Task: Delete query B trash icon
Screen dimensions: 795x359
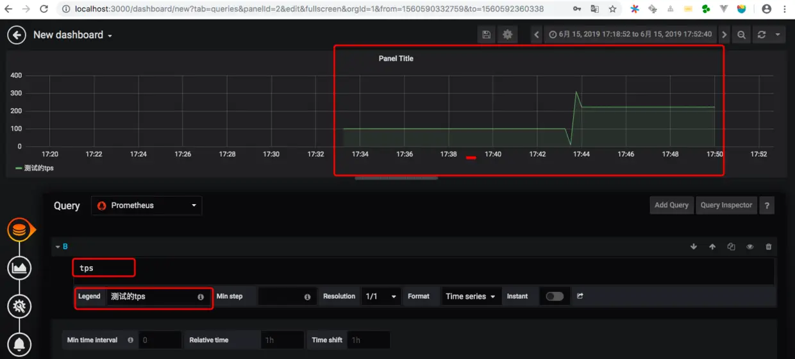Action: 769,246
